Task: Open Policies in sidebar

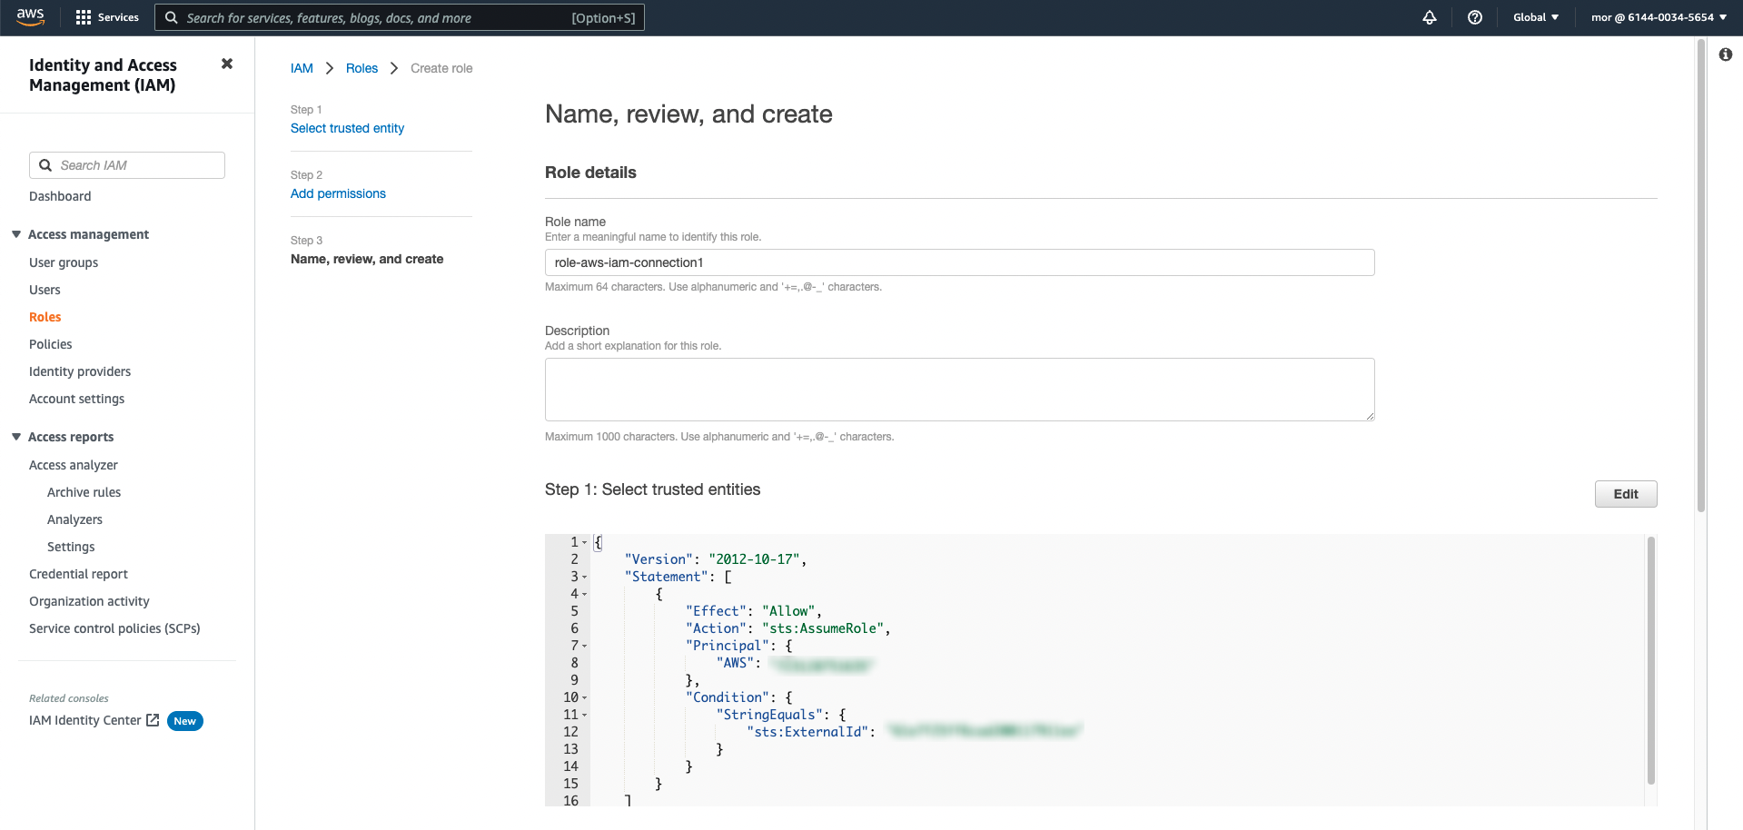Action: [x=51, y=344]
